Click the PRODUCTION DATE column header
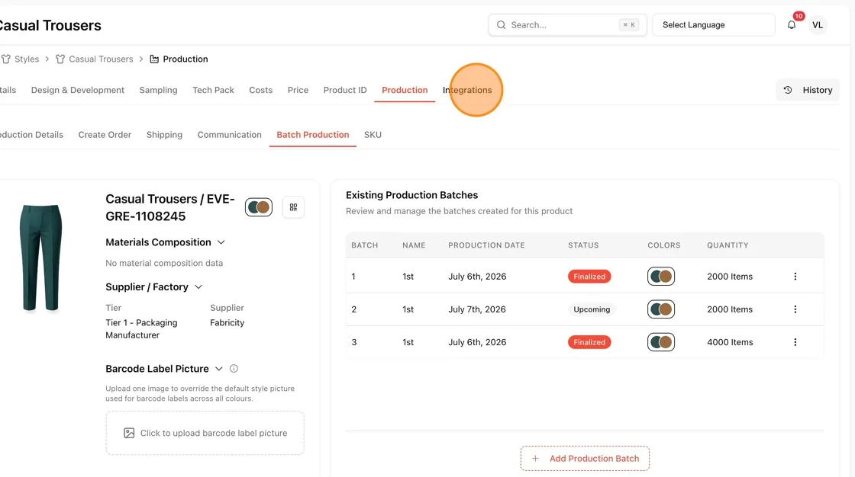The height and width of the screenshot is (477, 855). coord(486,245)
